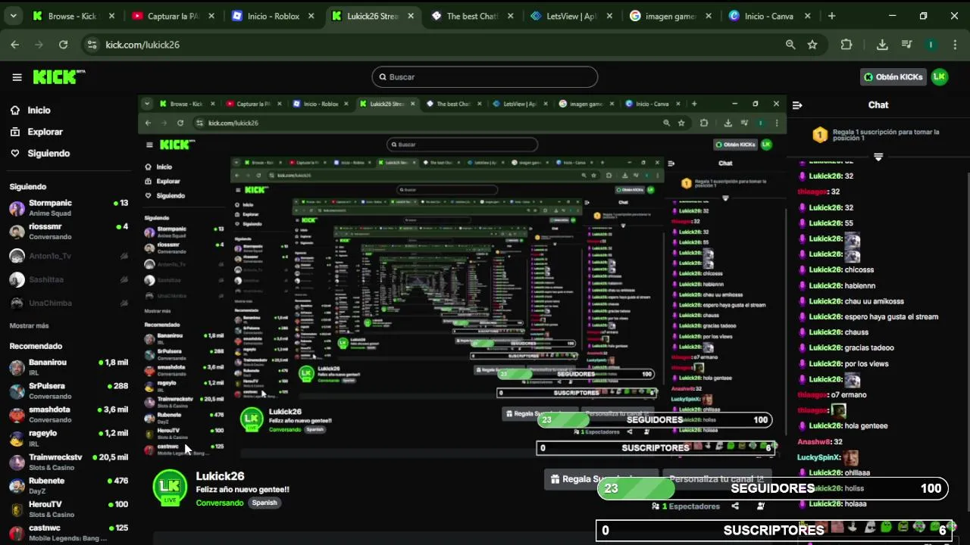Viewport: 970px width, 545px height.
Task: Click the Lukick26 live avatar below the video
Action: click(170, 487)
